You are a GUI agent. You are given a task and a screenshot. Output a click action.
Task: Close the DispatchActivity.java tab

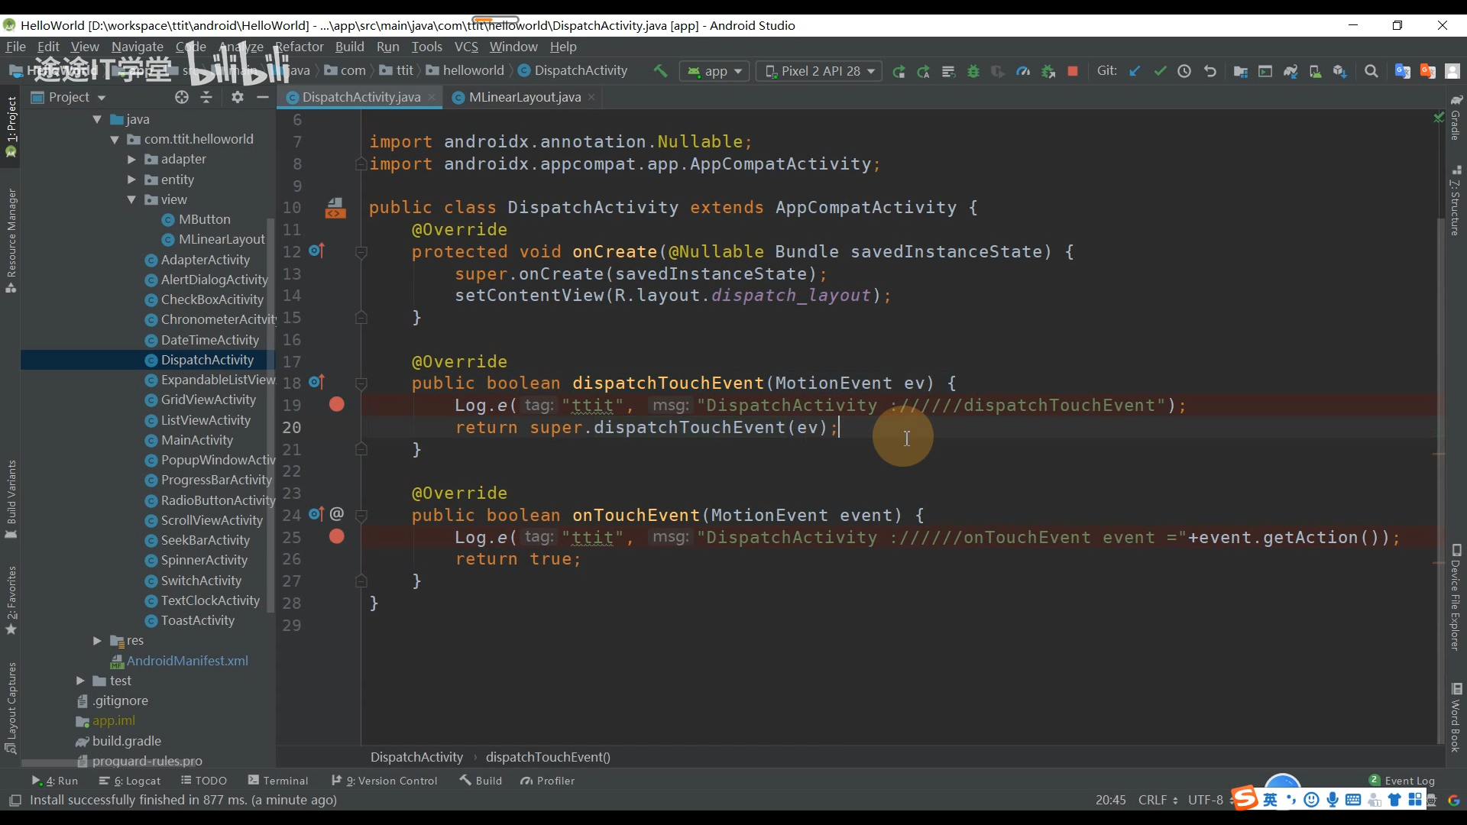click(x=432, y=97)
